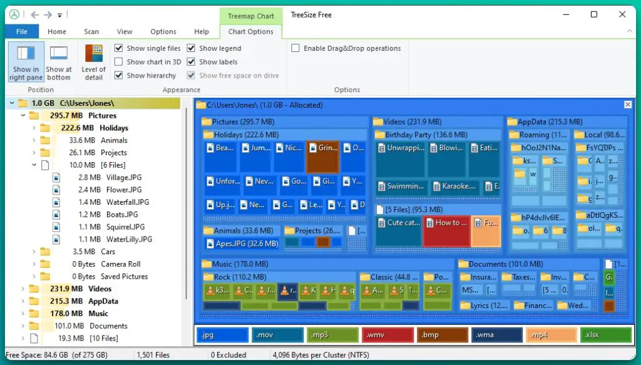Open the Quick Access Toolbar dropdown
Screen dimensions: 641x365
59,14
